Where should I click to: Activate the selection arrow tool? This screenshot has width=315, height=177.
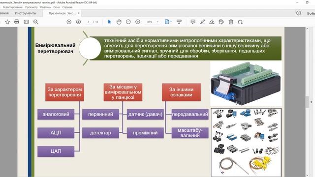109,22
